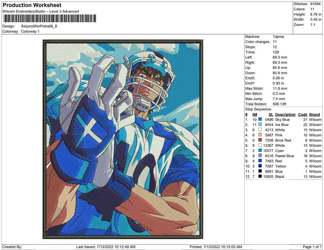Click the Height value 6.76 in
The height and width of the screenshot is (250, 324).
(x=315, y=14)
